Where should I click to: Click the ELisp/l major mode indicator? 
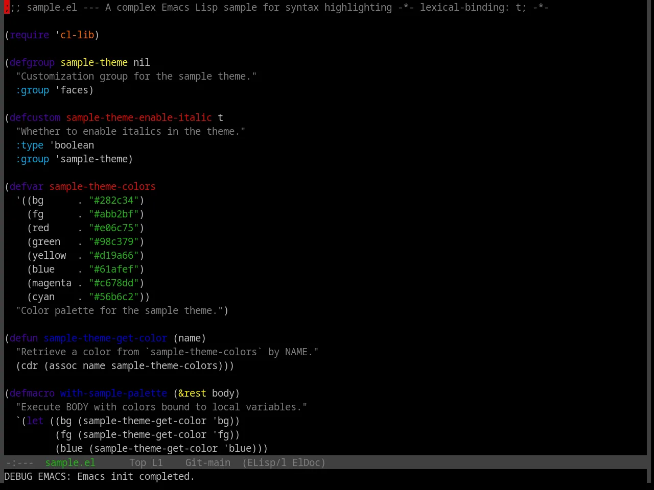click(x=265, y=462)
